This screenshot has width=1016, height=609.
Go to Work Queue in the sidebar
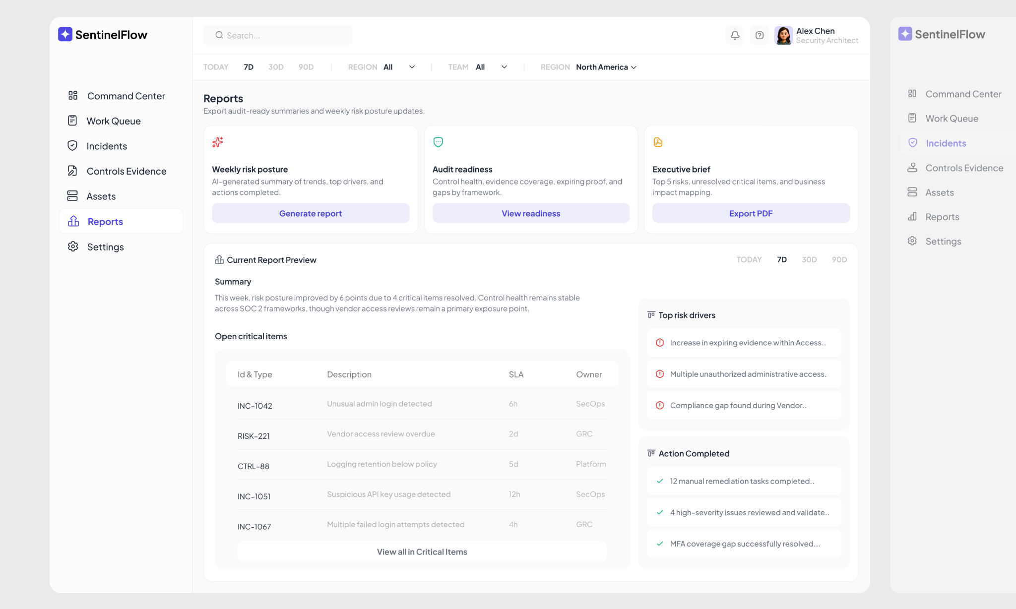point(114,121)
